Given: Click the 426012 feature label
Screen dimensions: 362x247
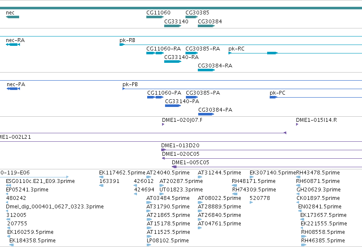Looking at the screenshot, I should 144,181.
